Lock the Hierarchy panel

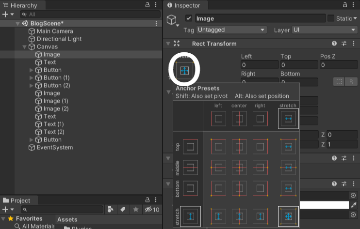(x=147, y=5)
